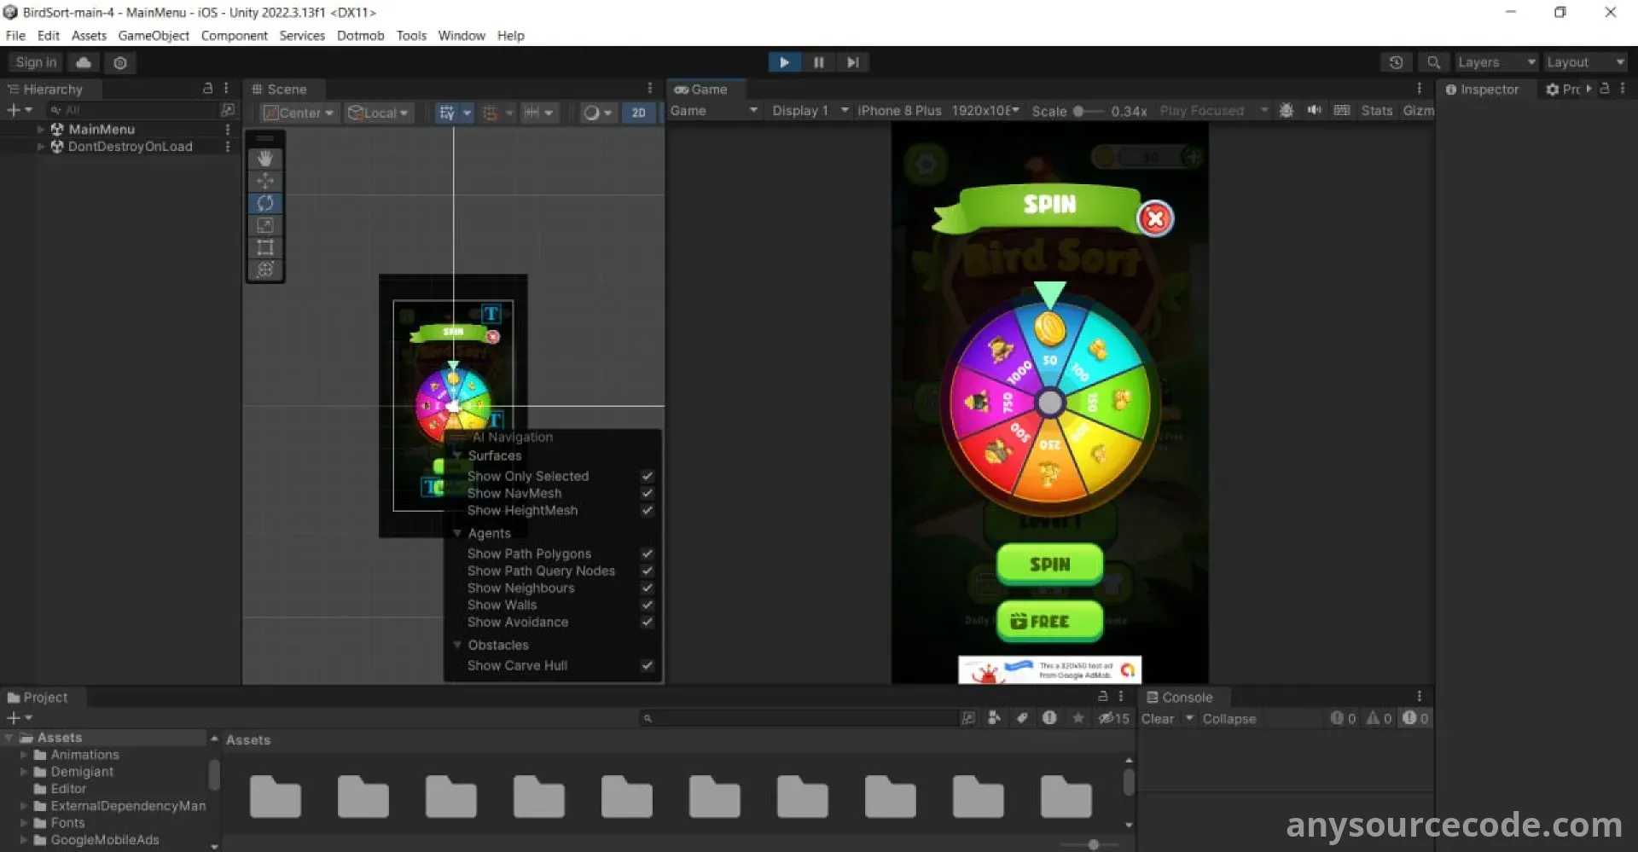Open the GameObject menu
Viewport: 1638px width, 852px height.
154,36
